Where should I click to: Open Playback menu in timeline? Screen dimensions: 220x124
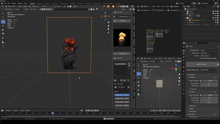coord(9,111)
